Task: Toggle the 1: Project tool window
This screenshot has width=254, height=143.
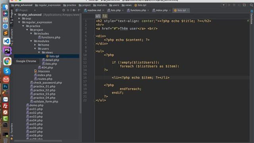Action: (x=12, y=17)
